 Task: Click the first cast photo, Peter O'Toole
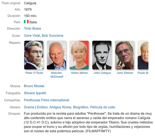(x=34, y=55)
